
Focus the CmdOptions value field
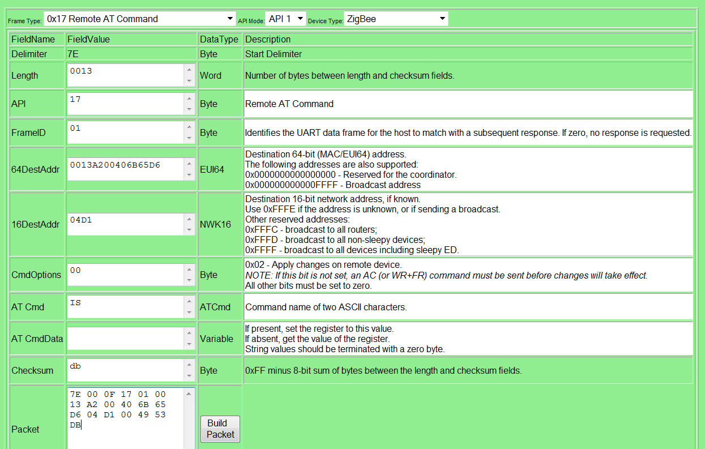(125, 275)
